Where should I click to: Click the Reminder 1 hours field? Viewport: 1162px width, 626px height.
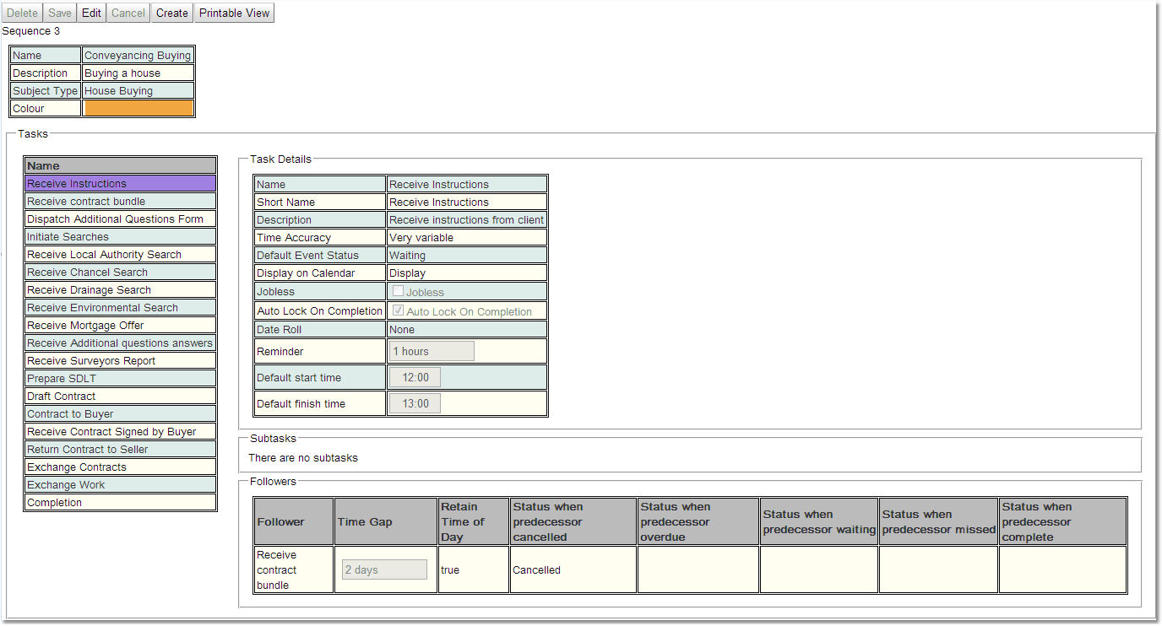tap(432, 351)
